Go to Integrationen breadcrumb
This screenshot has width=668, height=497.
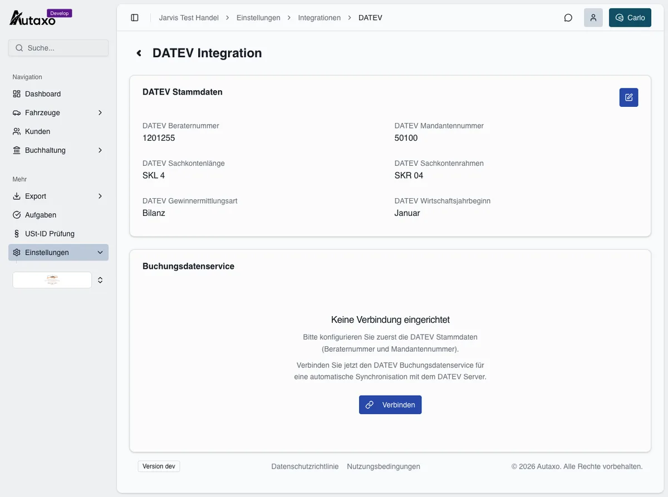[x=320, y=18]
